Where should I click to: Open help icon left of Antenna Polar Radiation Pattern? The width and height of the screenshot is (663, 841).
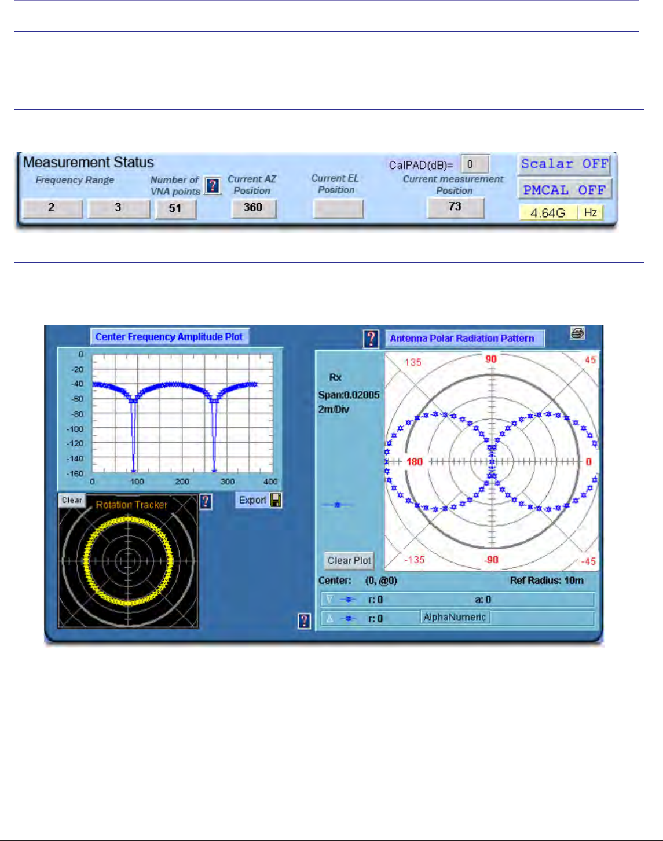click(x=371, y=339)
